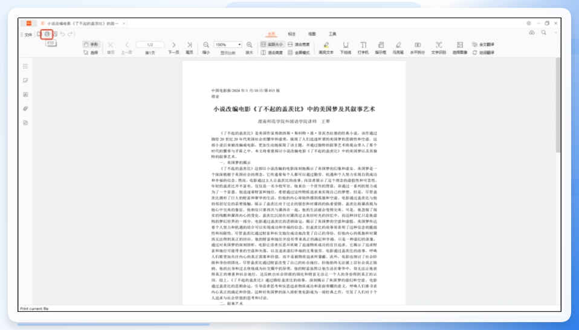Image resolution: width=579 pixels, height=330 pixels.
Task: Close the 小说改编电影 document tab
Action: (124, 23)
